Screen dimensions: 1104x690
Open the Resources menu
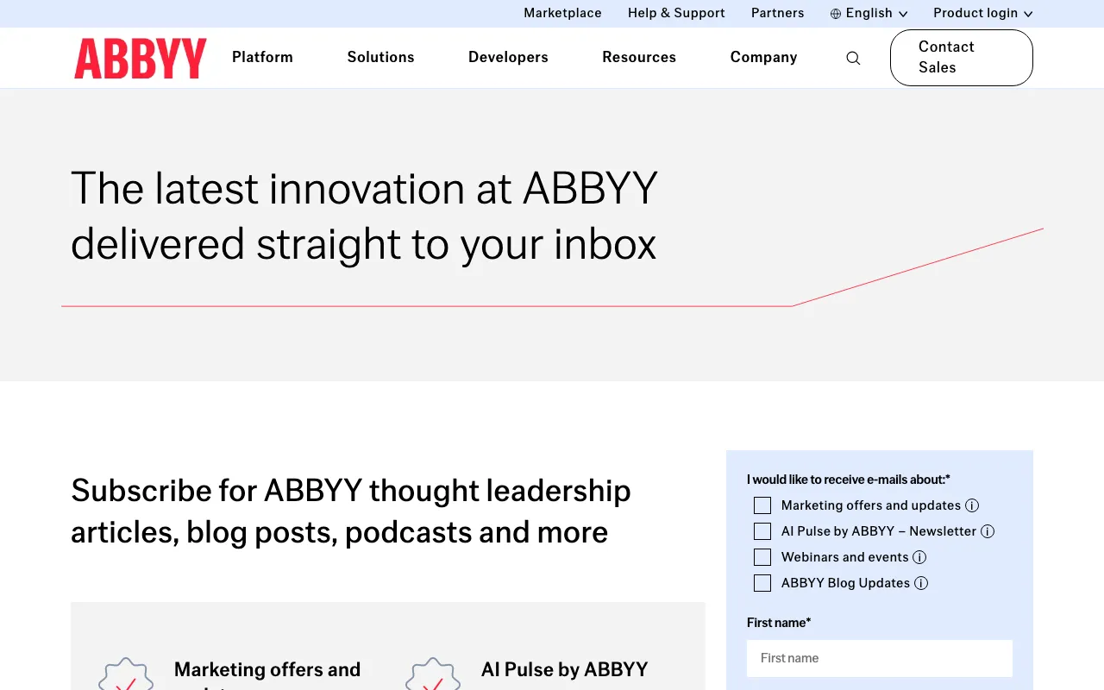tap(639, 57)
